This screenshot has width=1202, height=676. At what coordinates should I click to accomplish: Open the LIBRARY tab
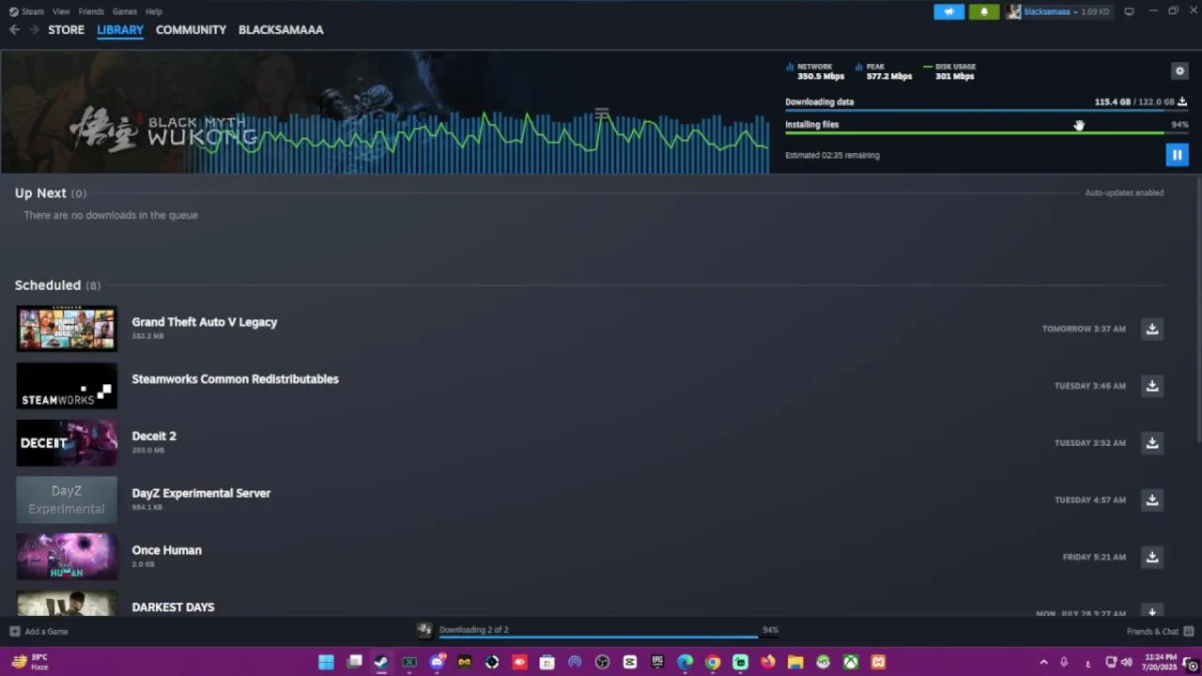[x=120, y=30]
